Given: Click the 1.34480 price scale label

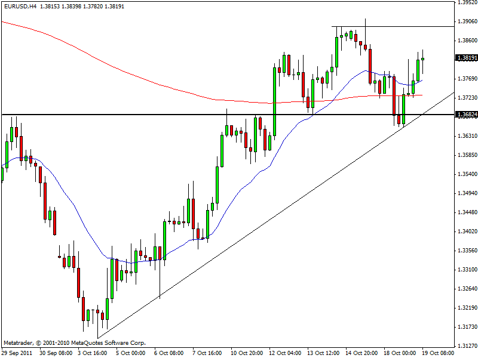Looking at the screenshot, I should [466, 212].
